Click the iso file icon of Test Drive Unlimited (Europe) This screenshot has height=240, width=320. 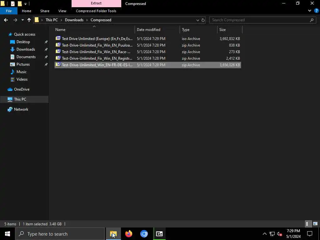coord(58,38)
